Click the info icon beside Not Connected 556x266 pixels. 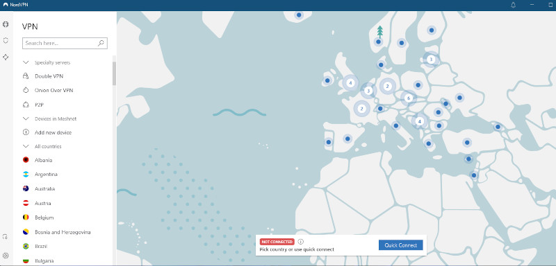pos(301,242)
